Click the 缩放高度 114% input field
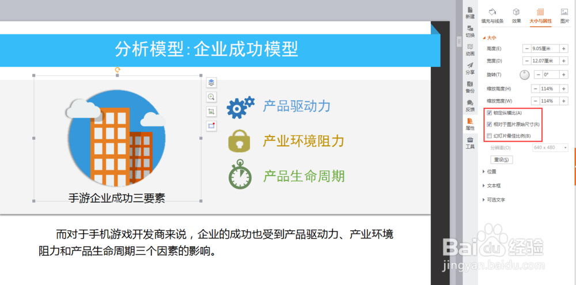This screenshot has width=576, height=285. click(550, 89)
